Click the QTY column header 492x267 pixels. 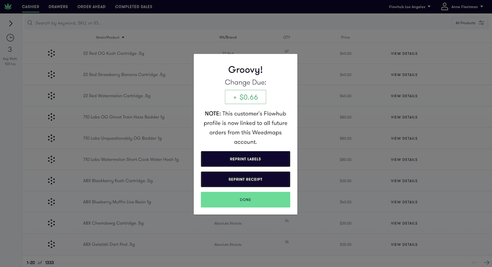(286, 37)
